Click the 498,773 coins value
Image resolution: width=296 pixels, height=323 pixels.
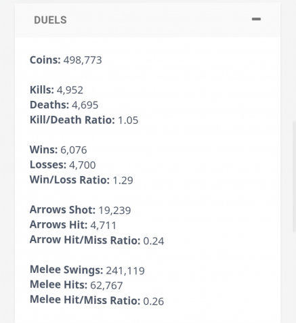[83, 60]
